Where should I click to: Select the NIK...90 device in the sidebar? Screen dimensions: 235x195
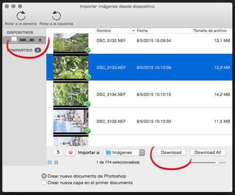click(25, 40)
